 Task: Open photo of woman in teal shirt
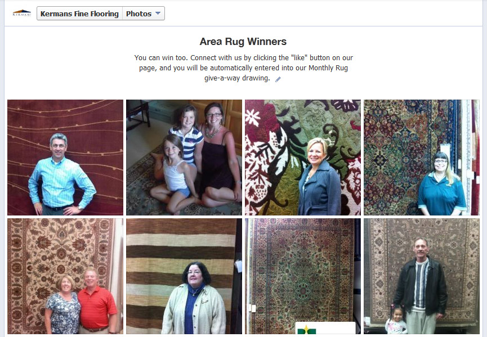coord(422,158)
